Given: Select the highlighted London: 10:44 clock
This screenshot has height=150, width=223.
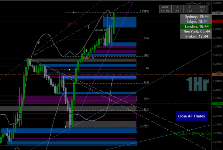Looking at the screenshot, I should (x=196, y=26).
